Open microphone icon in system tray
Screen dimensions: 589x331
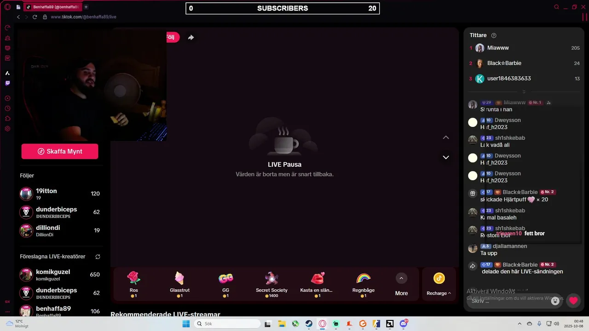[x=539, y=324]
